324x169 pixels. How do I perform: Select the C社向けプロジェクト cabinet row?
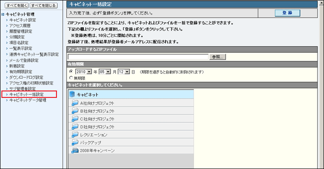[x=131, y=119]
